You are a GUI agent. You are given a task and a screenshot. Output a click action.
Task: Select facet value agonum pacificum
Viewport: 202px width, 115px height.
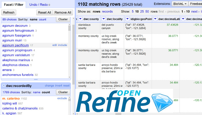[16, 45]
